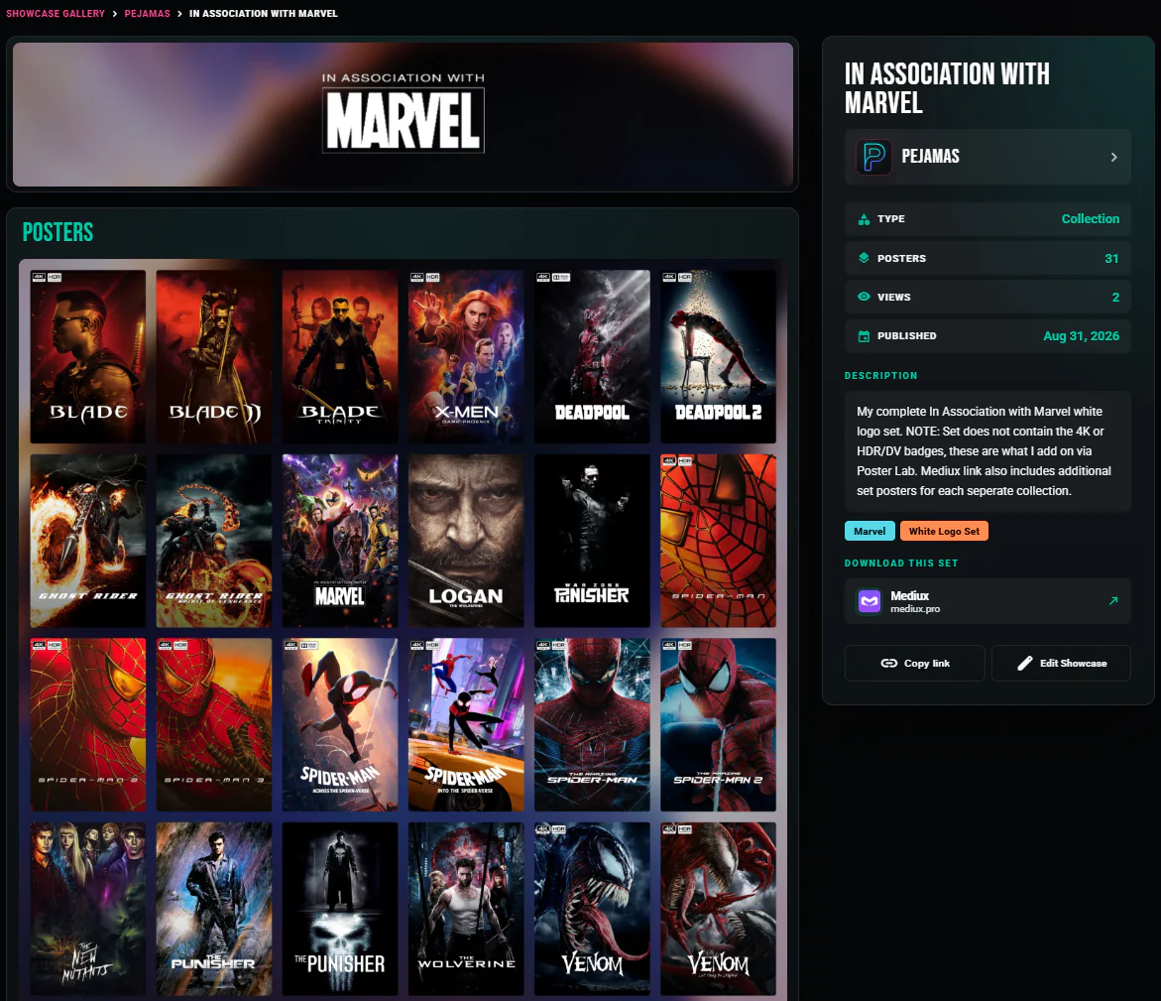Open the Across the Spider-Verse poster
1161x1001 pixels.
click(x=340, y=724)
